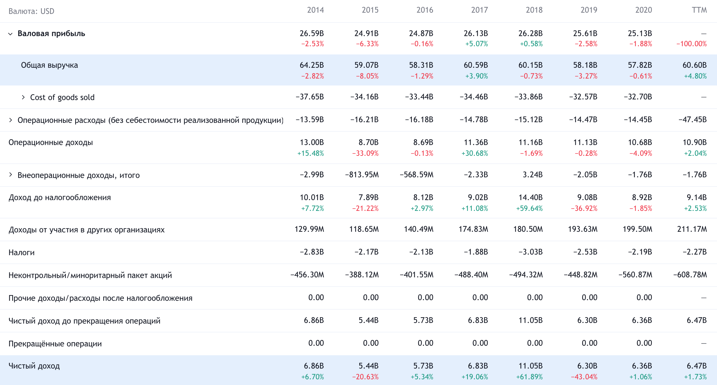Click the −20.63% net income change
Viewport: 717px width, 385px height.
click(365, 377)
